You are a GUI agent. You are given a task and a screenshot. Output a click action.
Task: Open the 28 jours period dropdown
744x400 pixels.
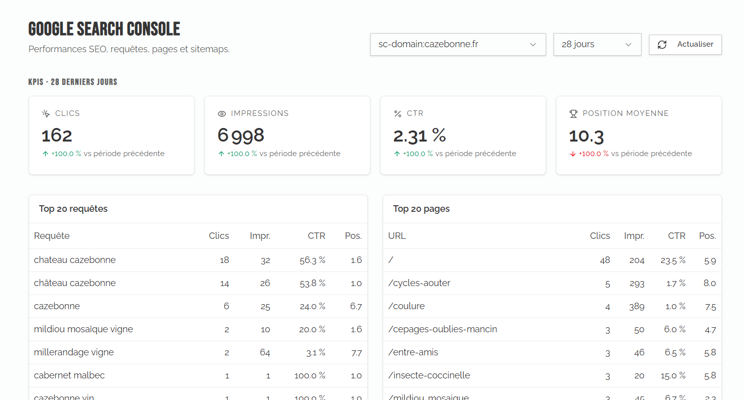click(597, 44)
